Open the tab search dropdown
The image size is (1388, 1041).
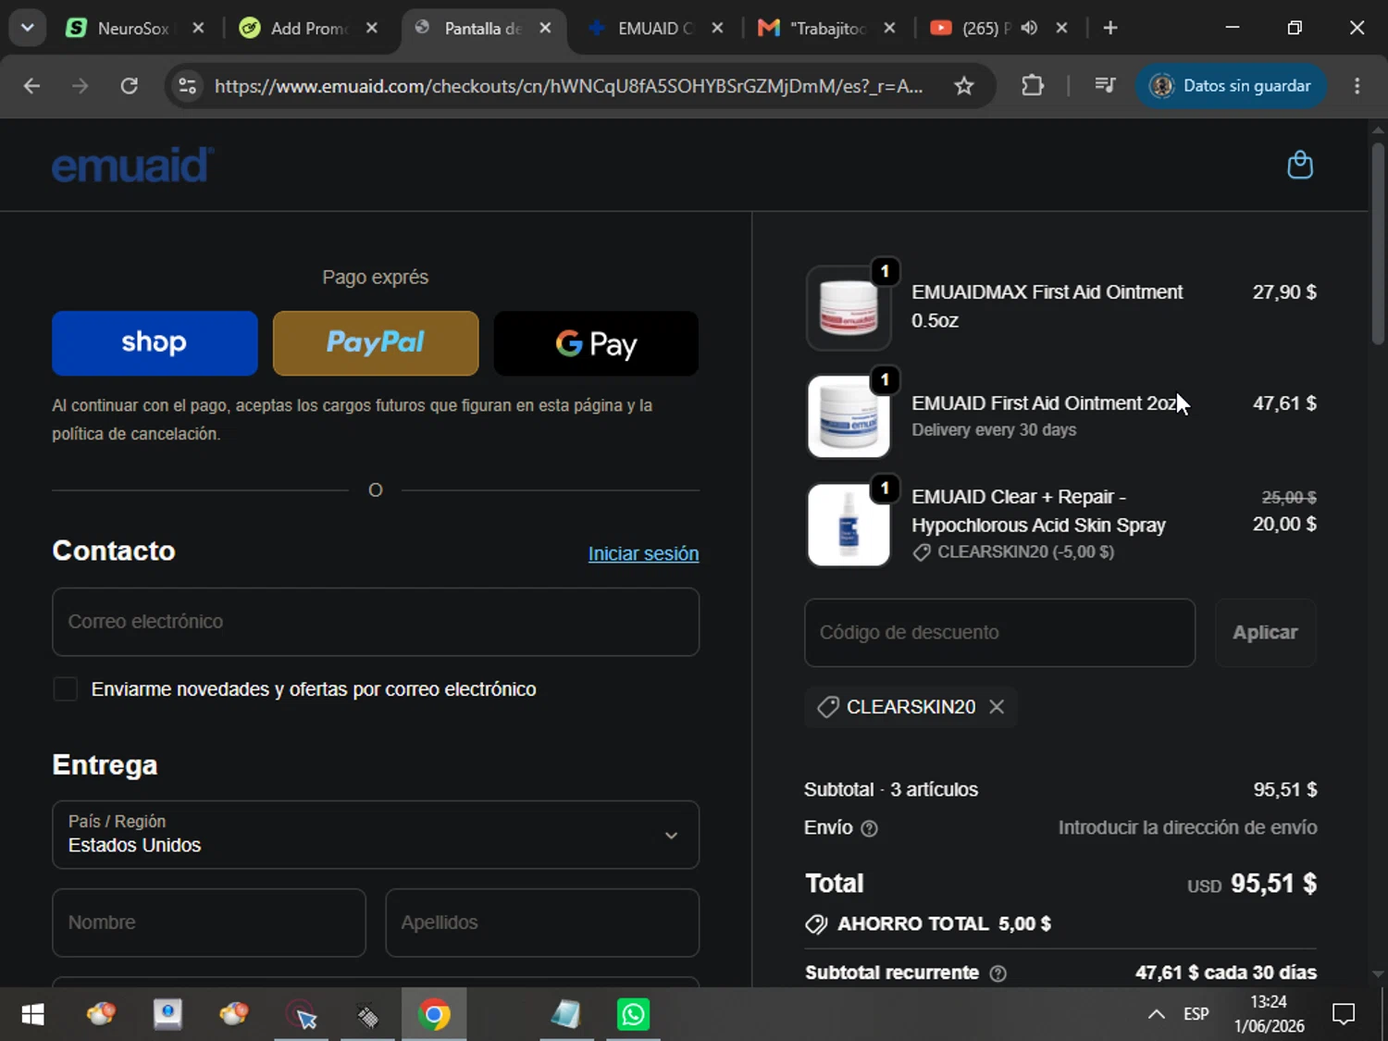[x=28, y=28]
